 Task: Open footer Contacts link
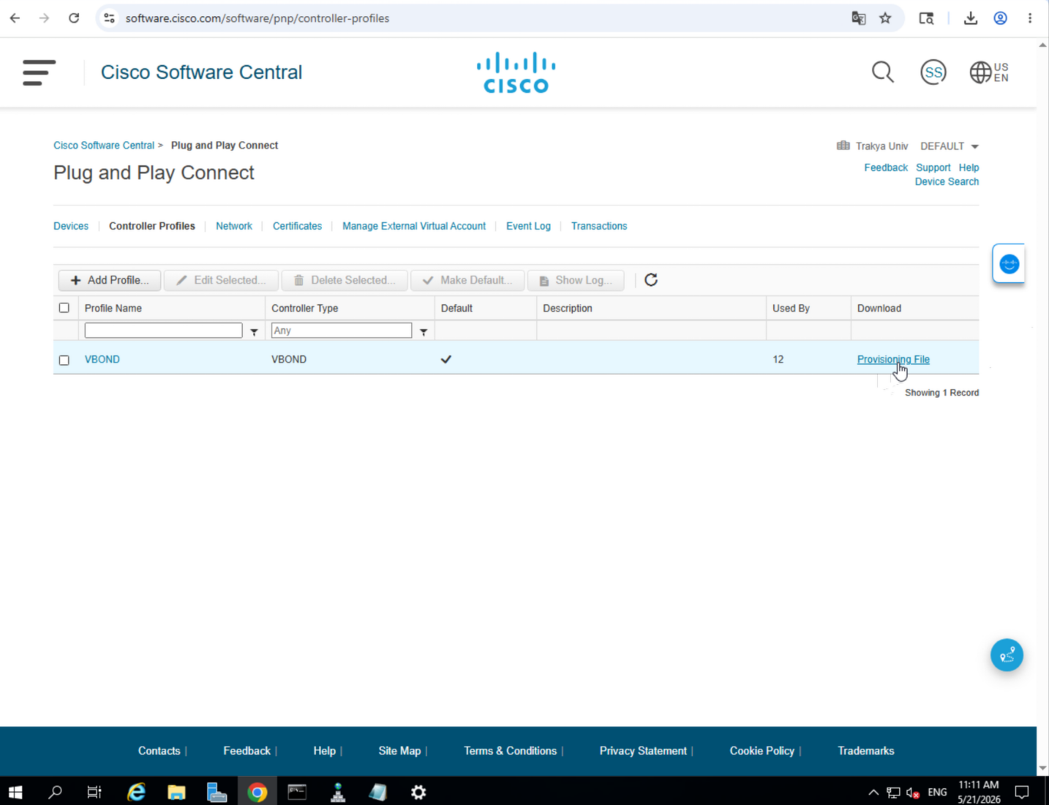point(159,751)
